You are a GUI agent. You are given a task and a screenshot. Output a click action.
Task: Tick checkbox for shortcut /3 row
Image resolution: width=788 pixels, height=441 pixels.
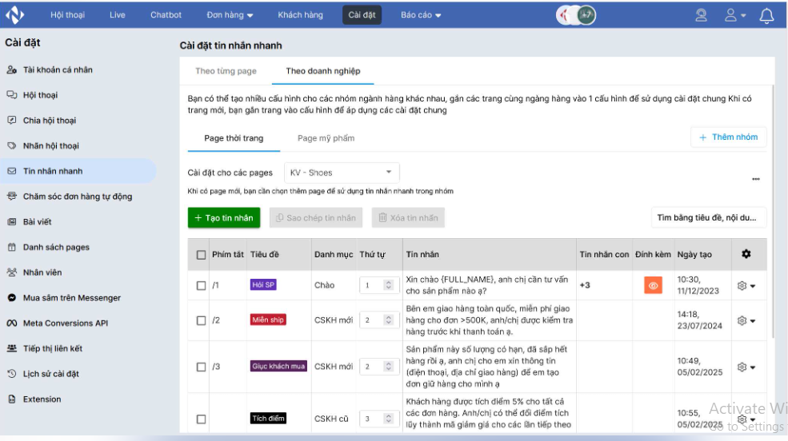tap(201, 367)
